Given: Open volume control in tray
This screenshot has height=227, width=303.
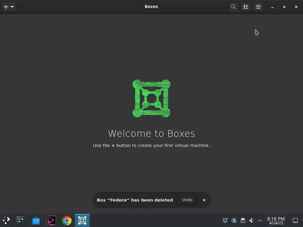Looking at the screenshot, I should (x=252, y=220).
